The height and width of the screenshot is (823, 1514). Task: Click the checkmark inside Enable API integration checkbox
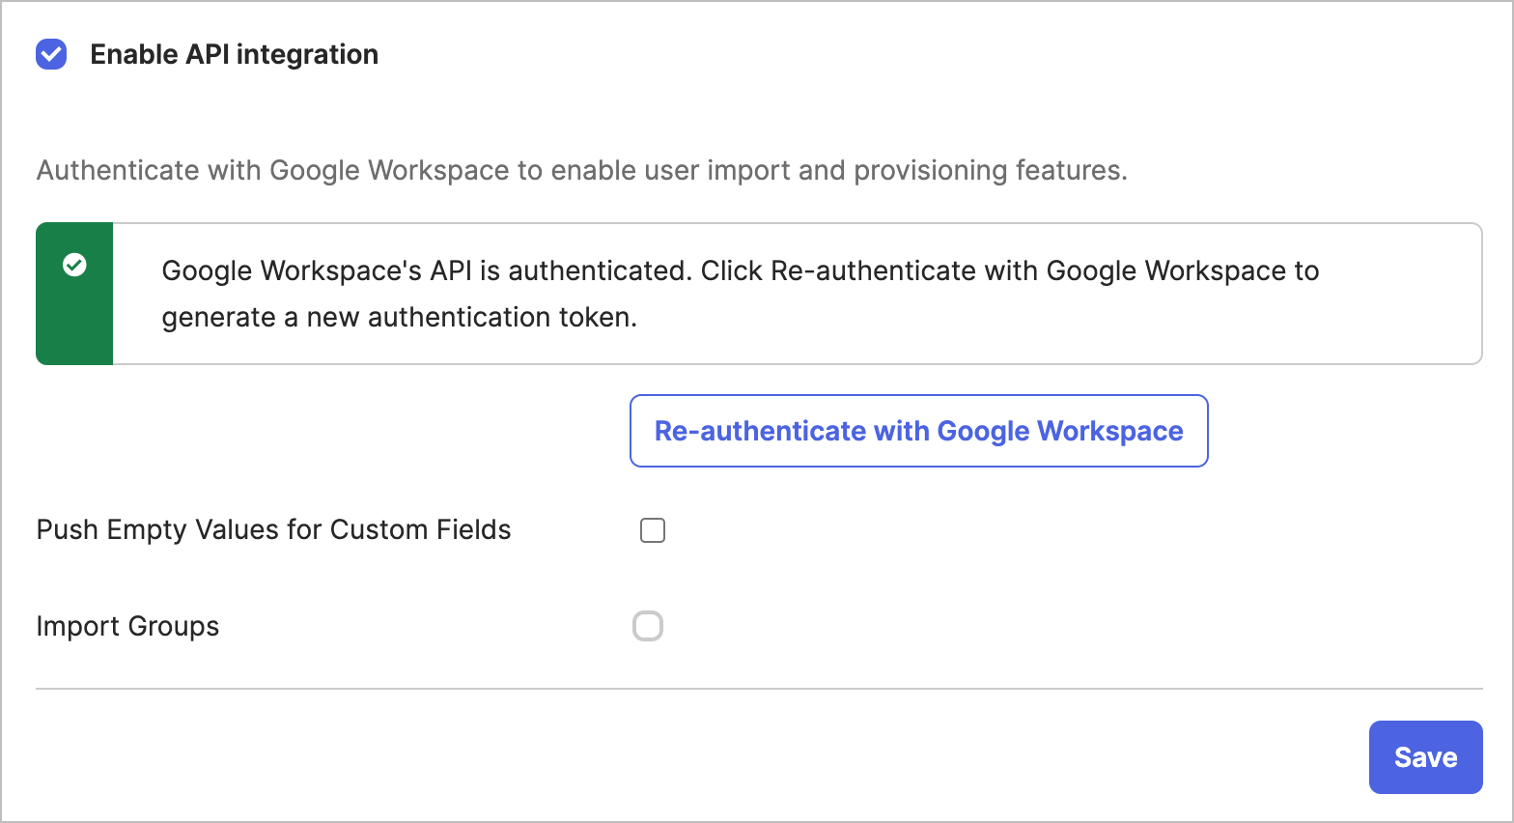tap(50, 55)
